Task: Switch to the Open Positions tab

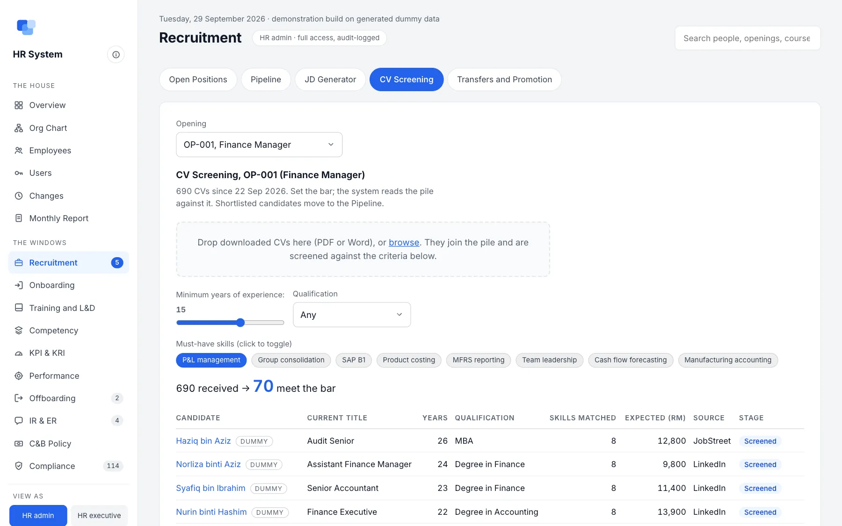Action: point(198,79)
